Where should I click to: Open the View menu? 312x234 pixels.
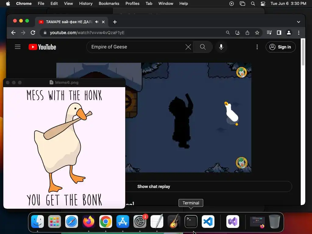click(69, 4)
